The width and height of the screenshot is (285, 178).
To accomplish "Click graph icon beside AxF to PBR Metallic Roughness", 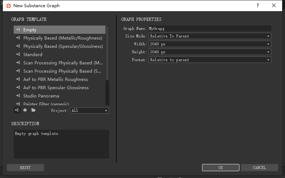I will click(18, 79).
